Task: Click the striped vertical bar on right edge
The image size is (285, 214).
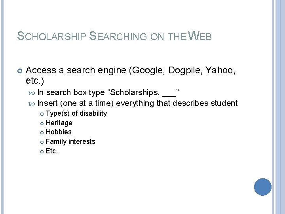Action: tap(279, 107)
